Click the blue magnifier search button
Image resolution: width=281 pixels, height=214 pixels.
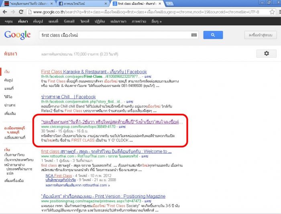point(213,35)
